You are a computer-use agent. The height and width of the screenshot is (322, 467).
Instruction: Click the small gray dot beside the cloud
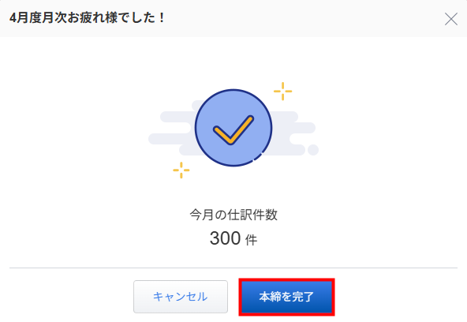pos(313,150)
